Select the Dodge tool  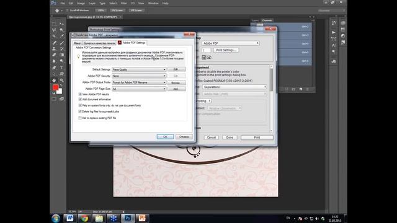click(61, 61)
